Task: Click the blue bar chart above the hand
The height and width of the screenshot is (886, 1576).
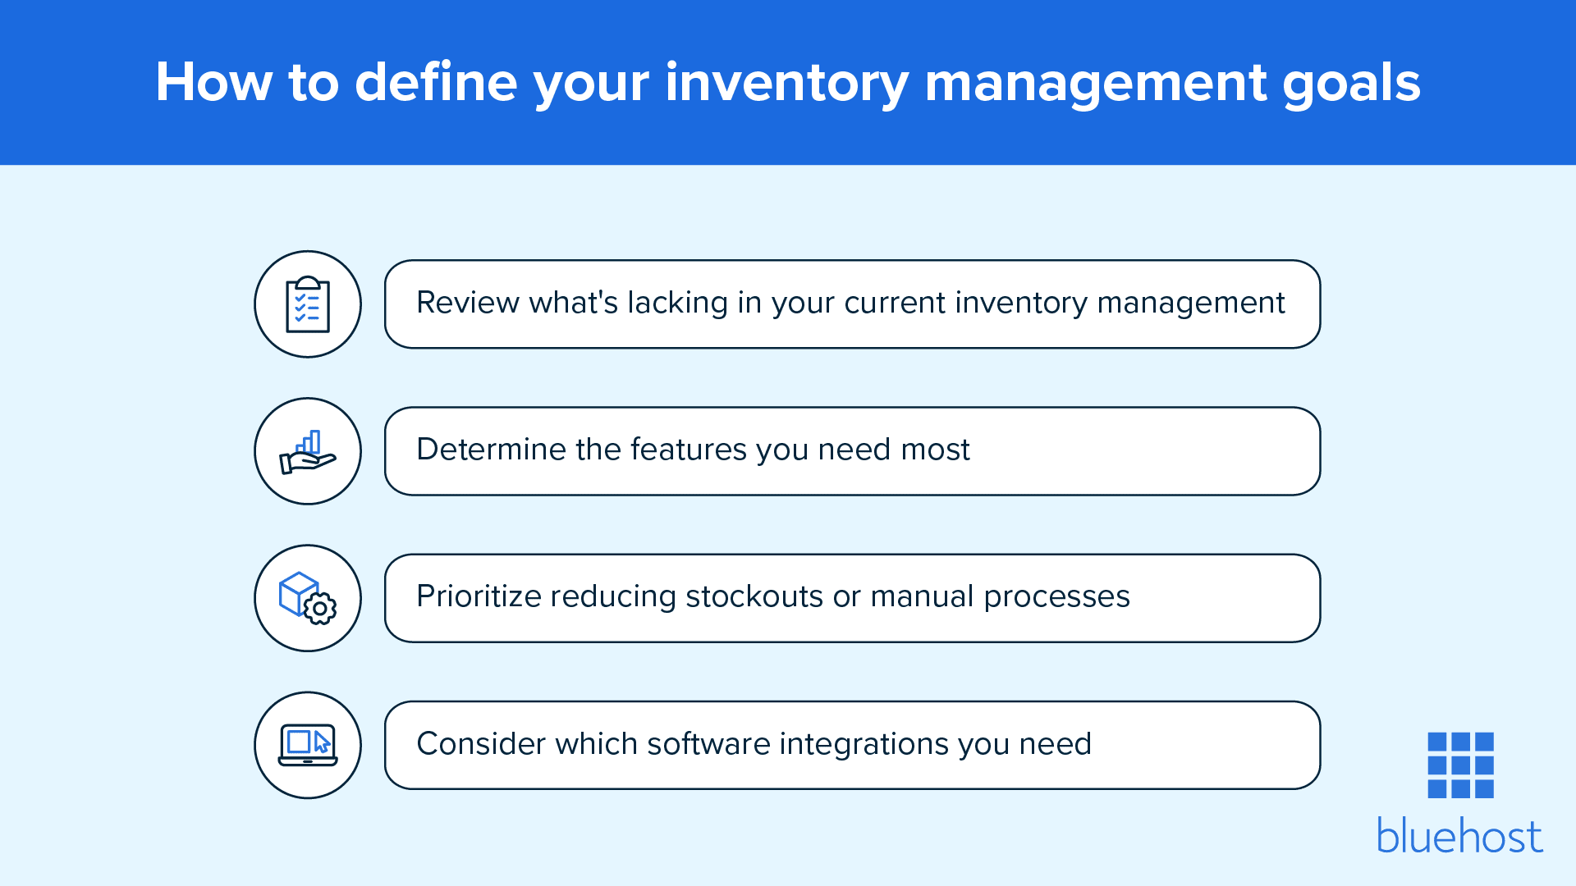Action: [x=309, y=442]
